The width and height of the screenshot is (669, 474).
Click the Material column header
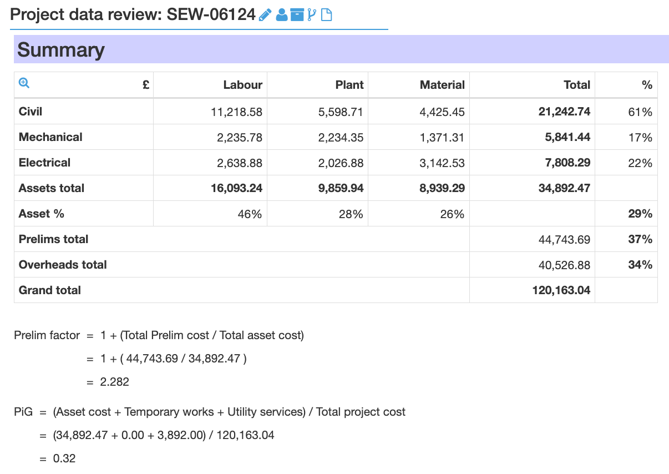point(442,85)
